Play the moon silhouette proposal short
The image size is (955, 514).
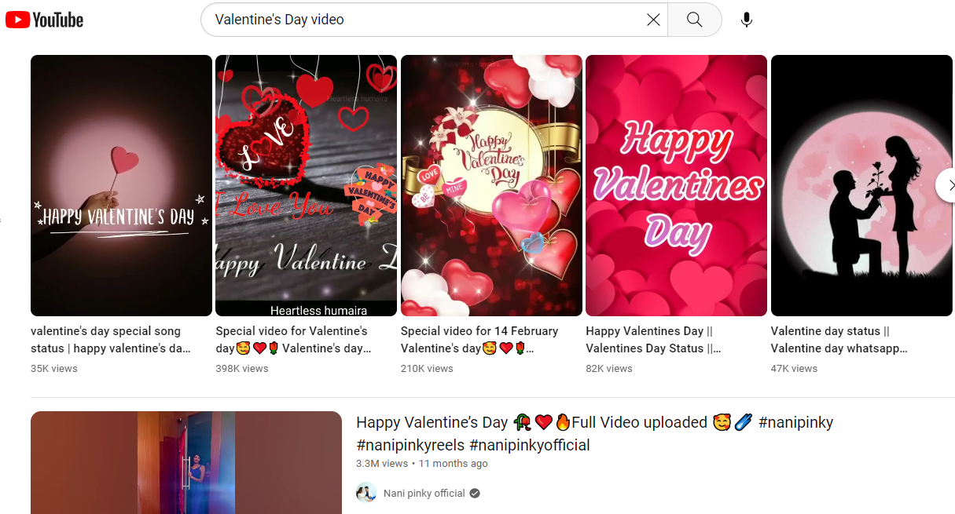[861, 185]
